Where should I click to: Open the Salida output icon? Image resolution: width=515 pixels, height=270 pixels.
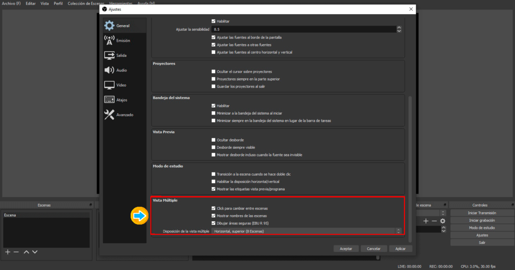(109, 55)
